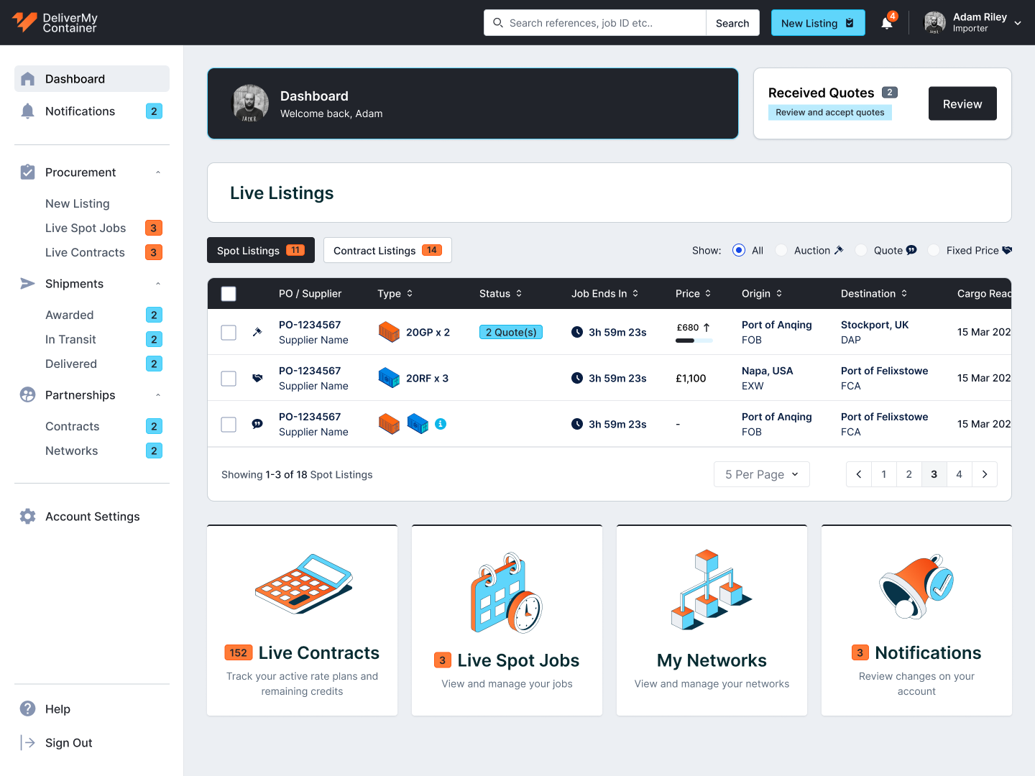Open New Listing in sidebar
This screenshot has height=776, width=1035.
tap(78, 203)
